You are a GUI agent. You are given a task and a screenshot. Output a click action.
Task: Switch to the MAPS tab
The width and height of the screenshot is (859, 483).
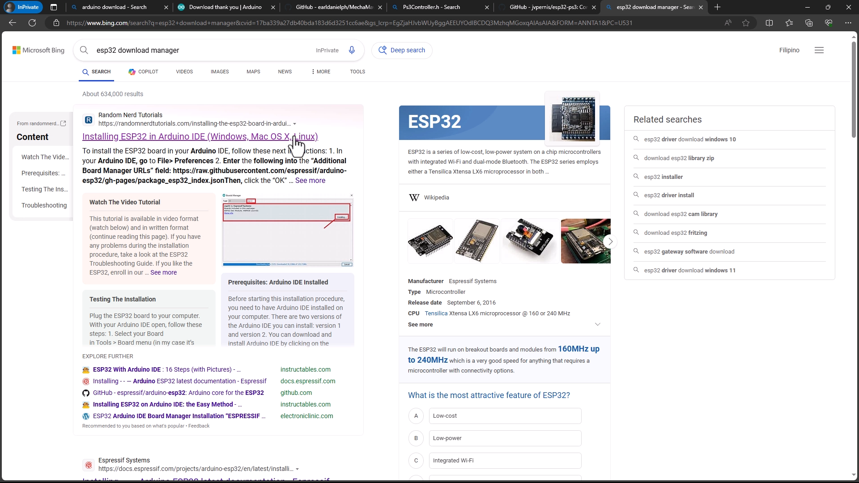click(x=253, y=72)
